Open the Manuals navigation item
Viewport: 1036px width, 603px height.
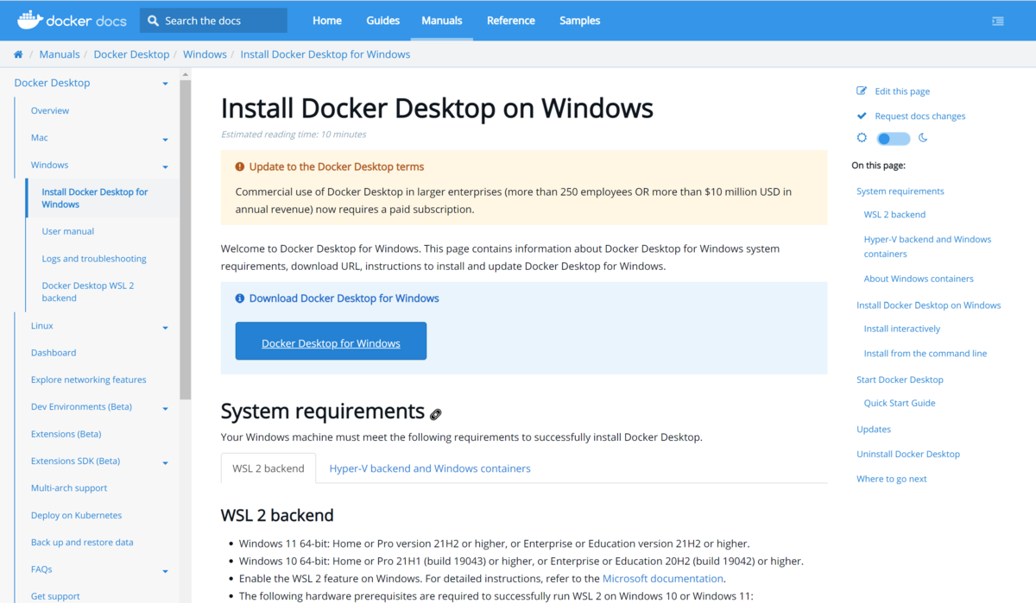click(x=442, y=21)
